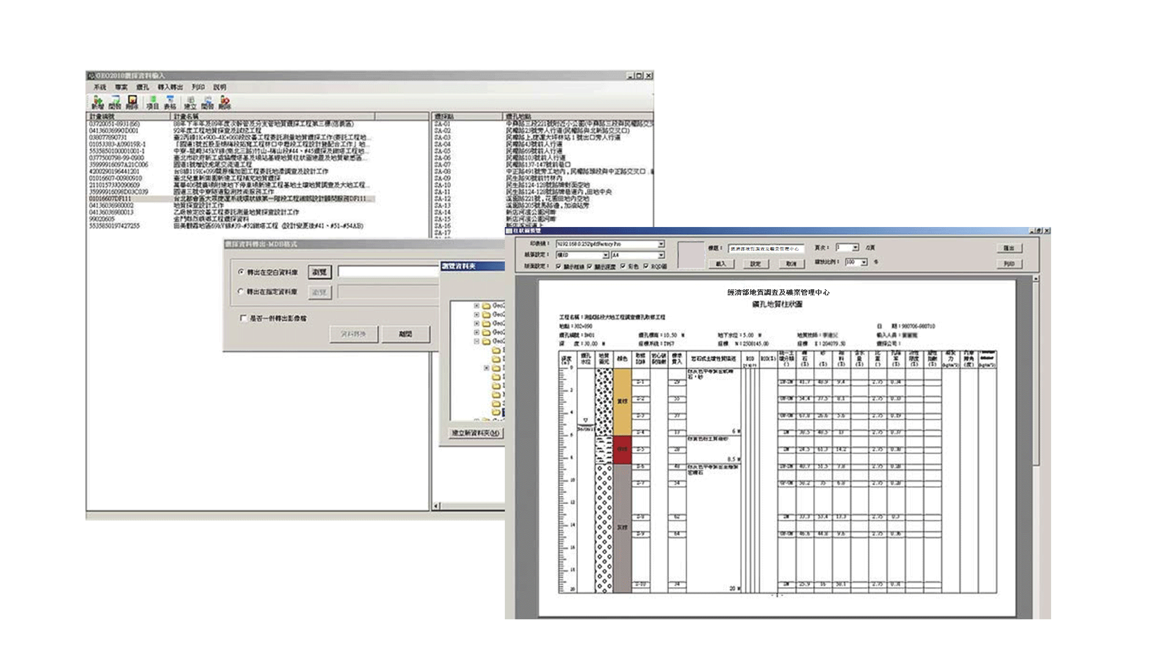Image resolution: width=1172 pixels, height=659 pixels.
Task: Click the 標題 title text field
Action: (765, 248)
